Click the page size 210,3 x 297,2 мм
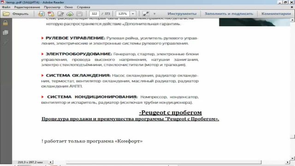This screenshot has height=166, width=295. pyautogui.click(x=30, y=162)
